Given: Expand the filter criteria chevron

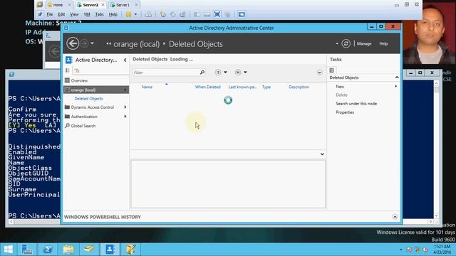Looking at the screenshot, I should click(319, 73).
